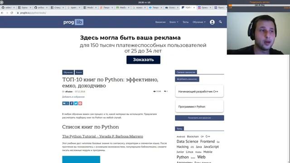Screen dimensions: 290x163
Task: Click the proglib logo
Action: click(73, 22)
